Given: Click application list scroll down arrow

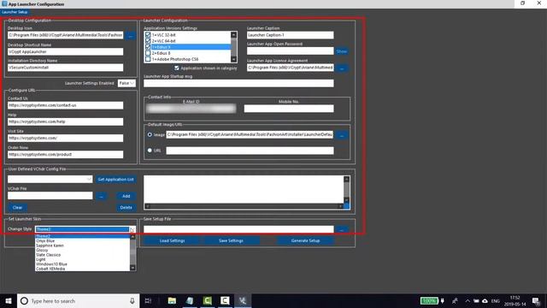Looking at the screenshot, I should [233, 59].
